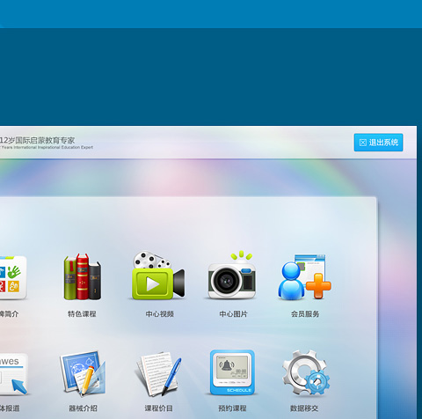Open the 中心图片 camera icon
The image size is (422, 419).
(232, 275)
